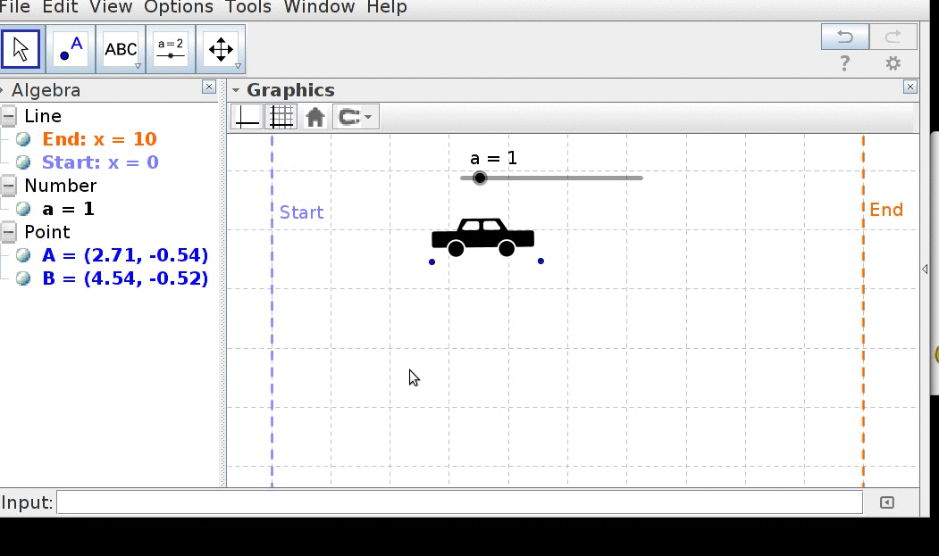
Task: Choose the ABC text tool
Action: (121, 50)
